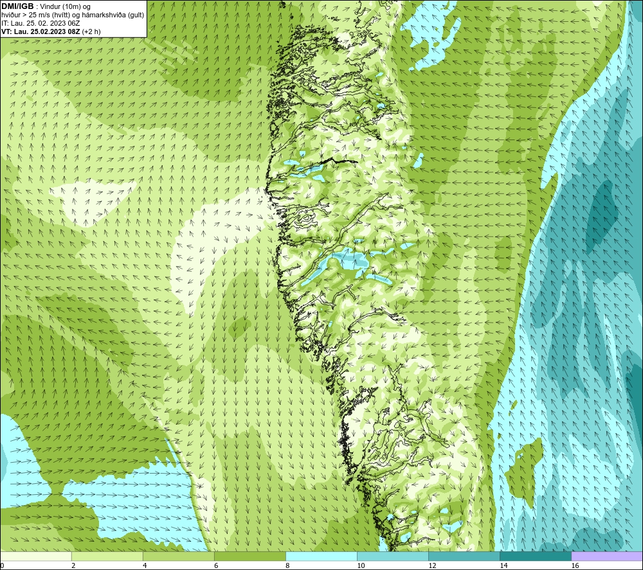Image resolution: width=643 pixels, height=570 pixels.
Task: Click the 8-10 m/s pale cyan swatch
Action: coord(321,556)
